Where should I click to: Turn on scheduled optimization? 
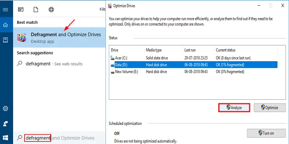point(266,133)
